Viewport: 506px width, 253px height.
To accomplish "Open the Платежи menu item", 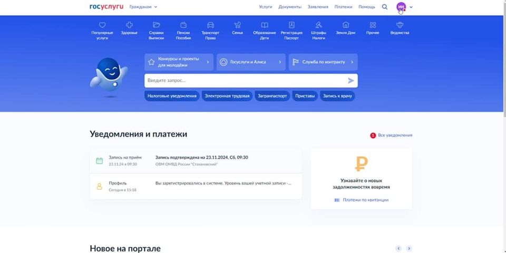I will (343, 7).
